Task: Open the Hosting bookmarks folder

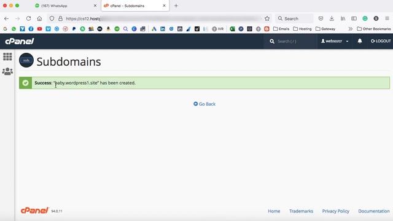Action: coord(302,29)
